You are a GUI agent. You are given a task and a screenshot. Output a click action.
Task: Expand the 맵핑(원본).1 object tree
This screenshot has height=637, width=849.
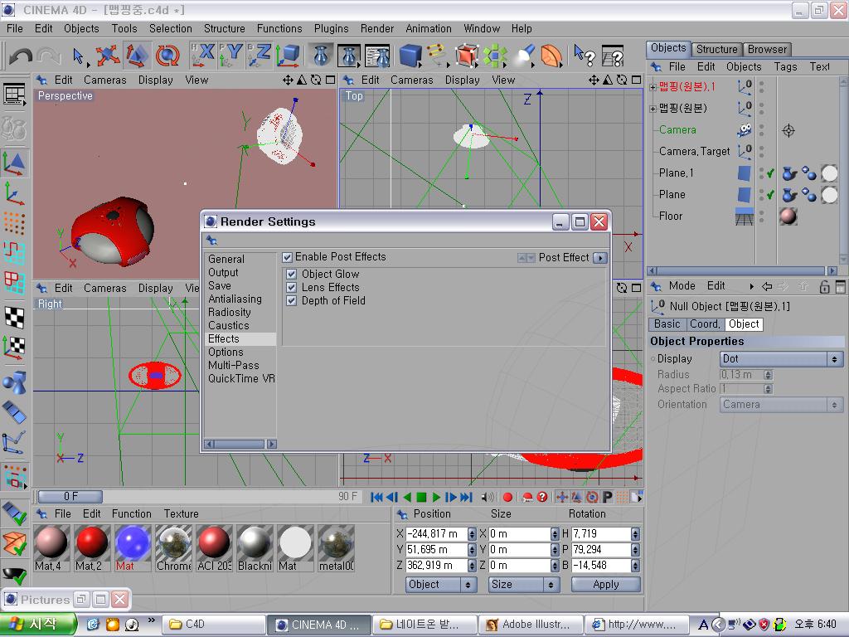tap(653, 86)
